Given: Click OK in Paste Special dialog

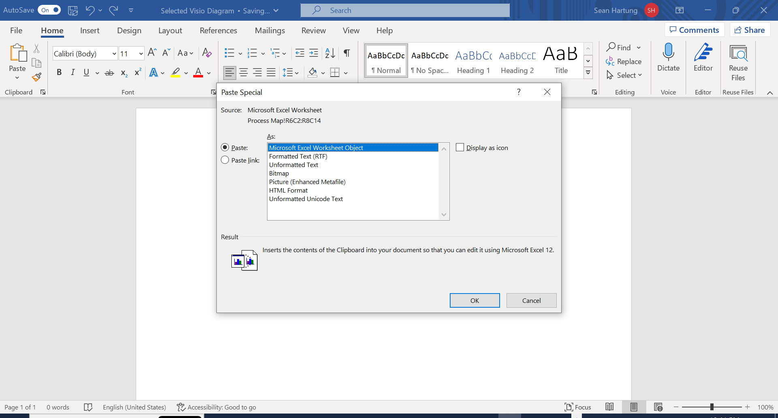Looking at the screenshot, I should click(474, 300).
